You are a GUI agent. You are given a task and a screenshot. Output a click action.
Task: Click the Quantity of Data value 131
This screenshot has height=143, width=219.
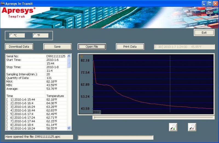[x=49, y=78]
